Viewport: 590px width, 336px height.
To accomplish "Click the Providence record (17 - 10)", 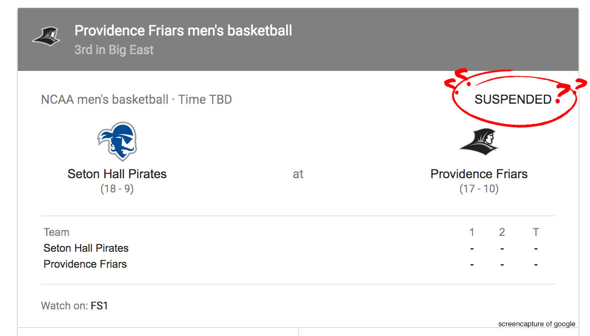I will pos(479,189).
